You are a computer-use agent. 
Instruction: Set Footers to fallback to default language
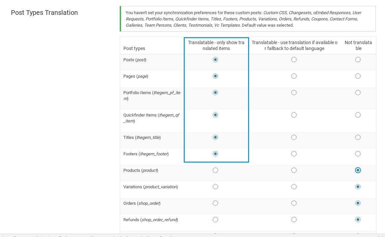[294, 154]
